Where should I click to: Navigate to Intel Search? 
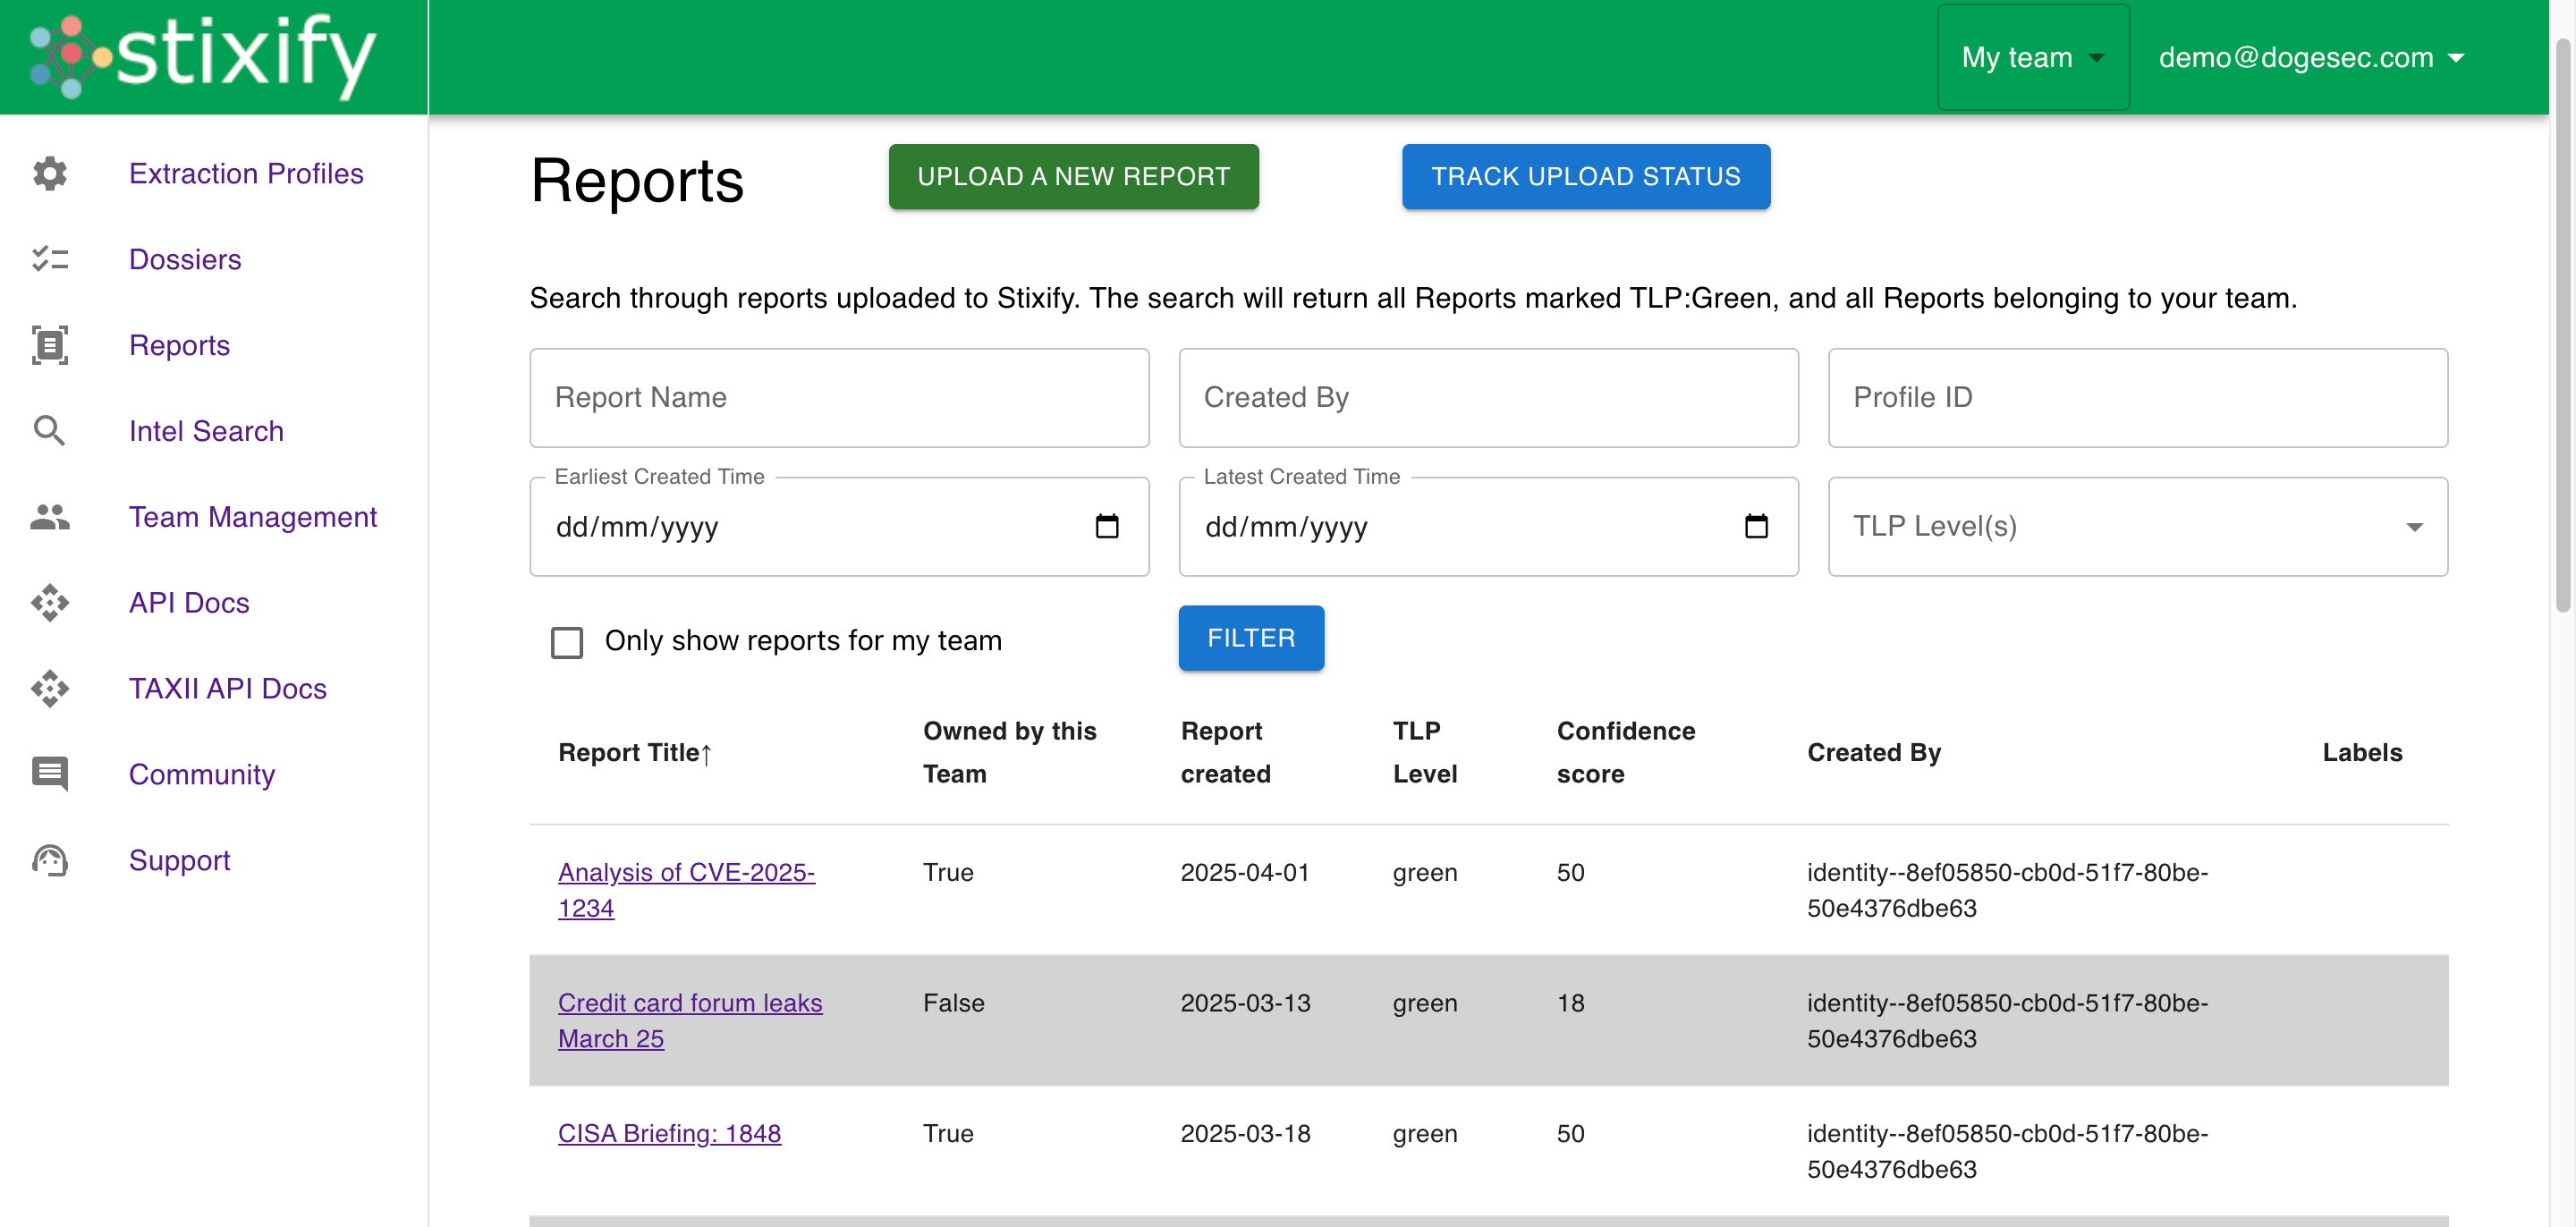206,431
